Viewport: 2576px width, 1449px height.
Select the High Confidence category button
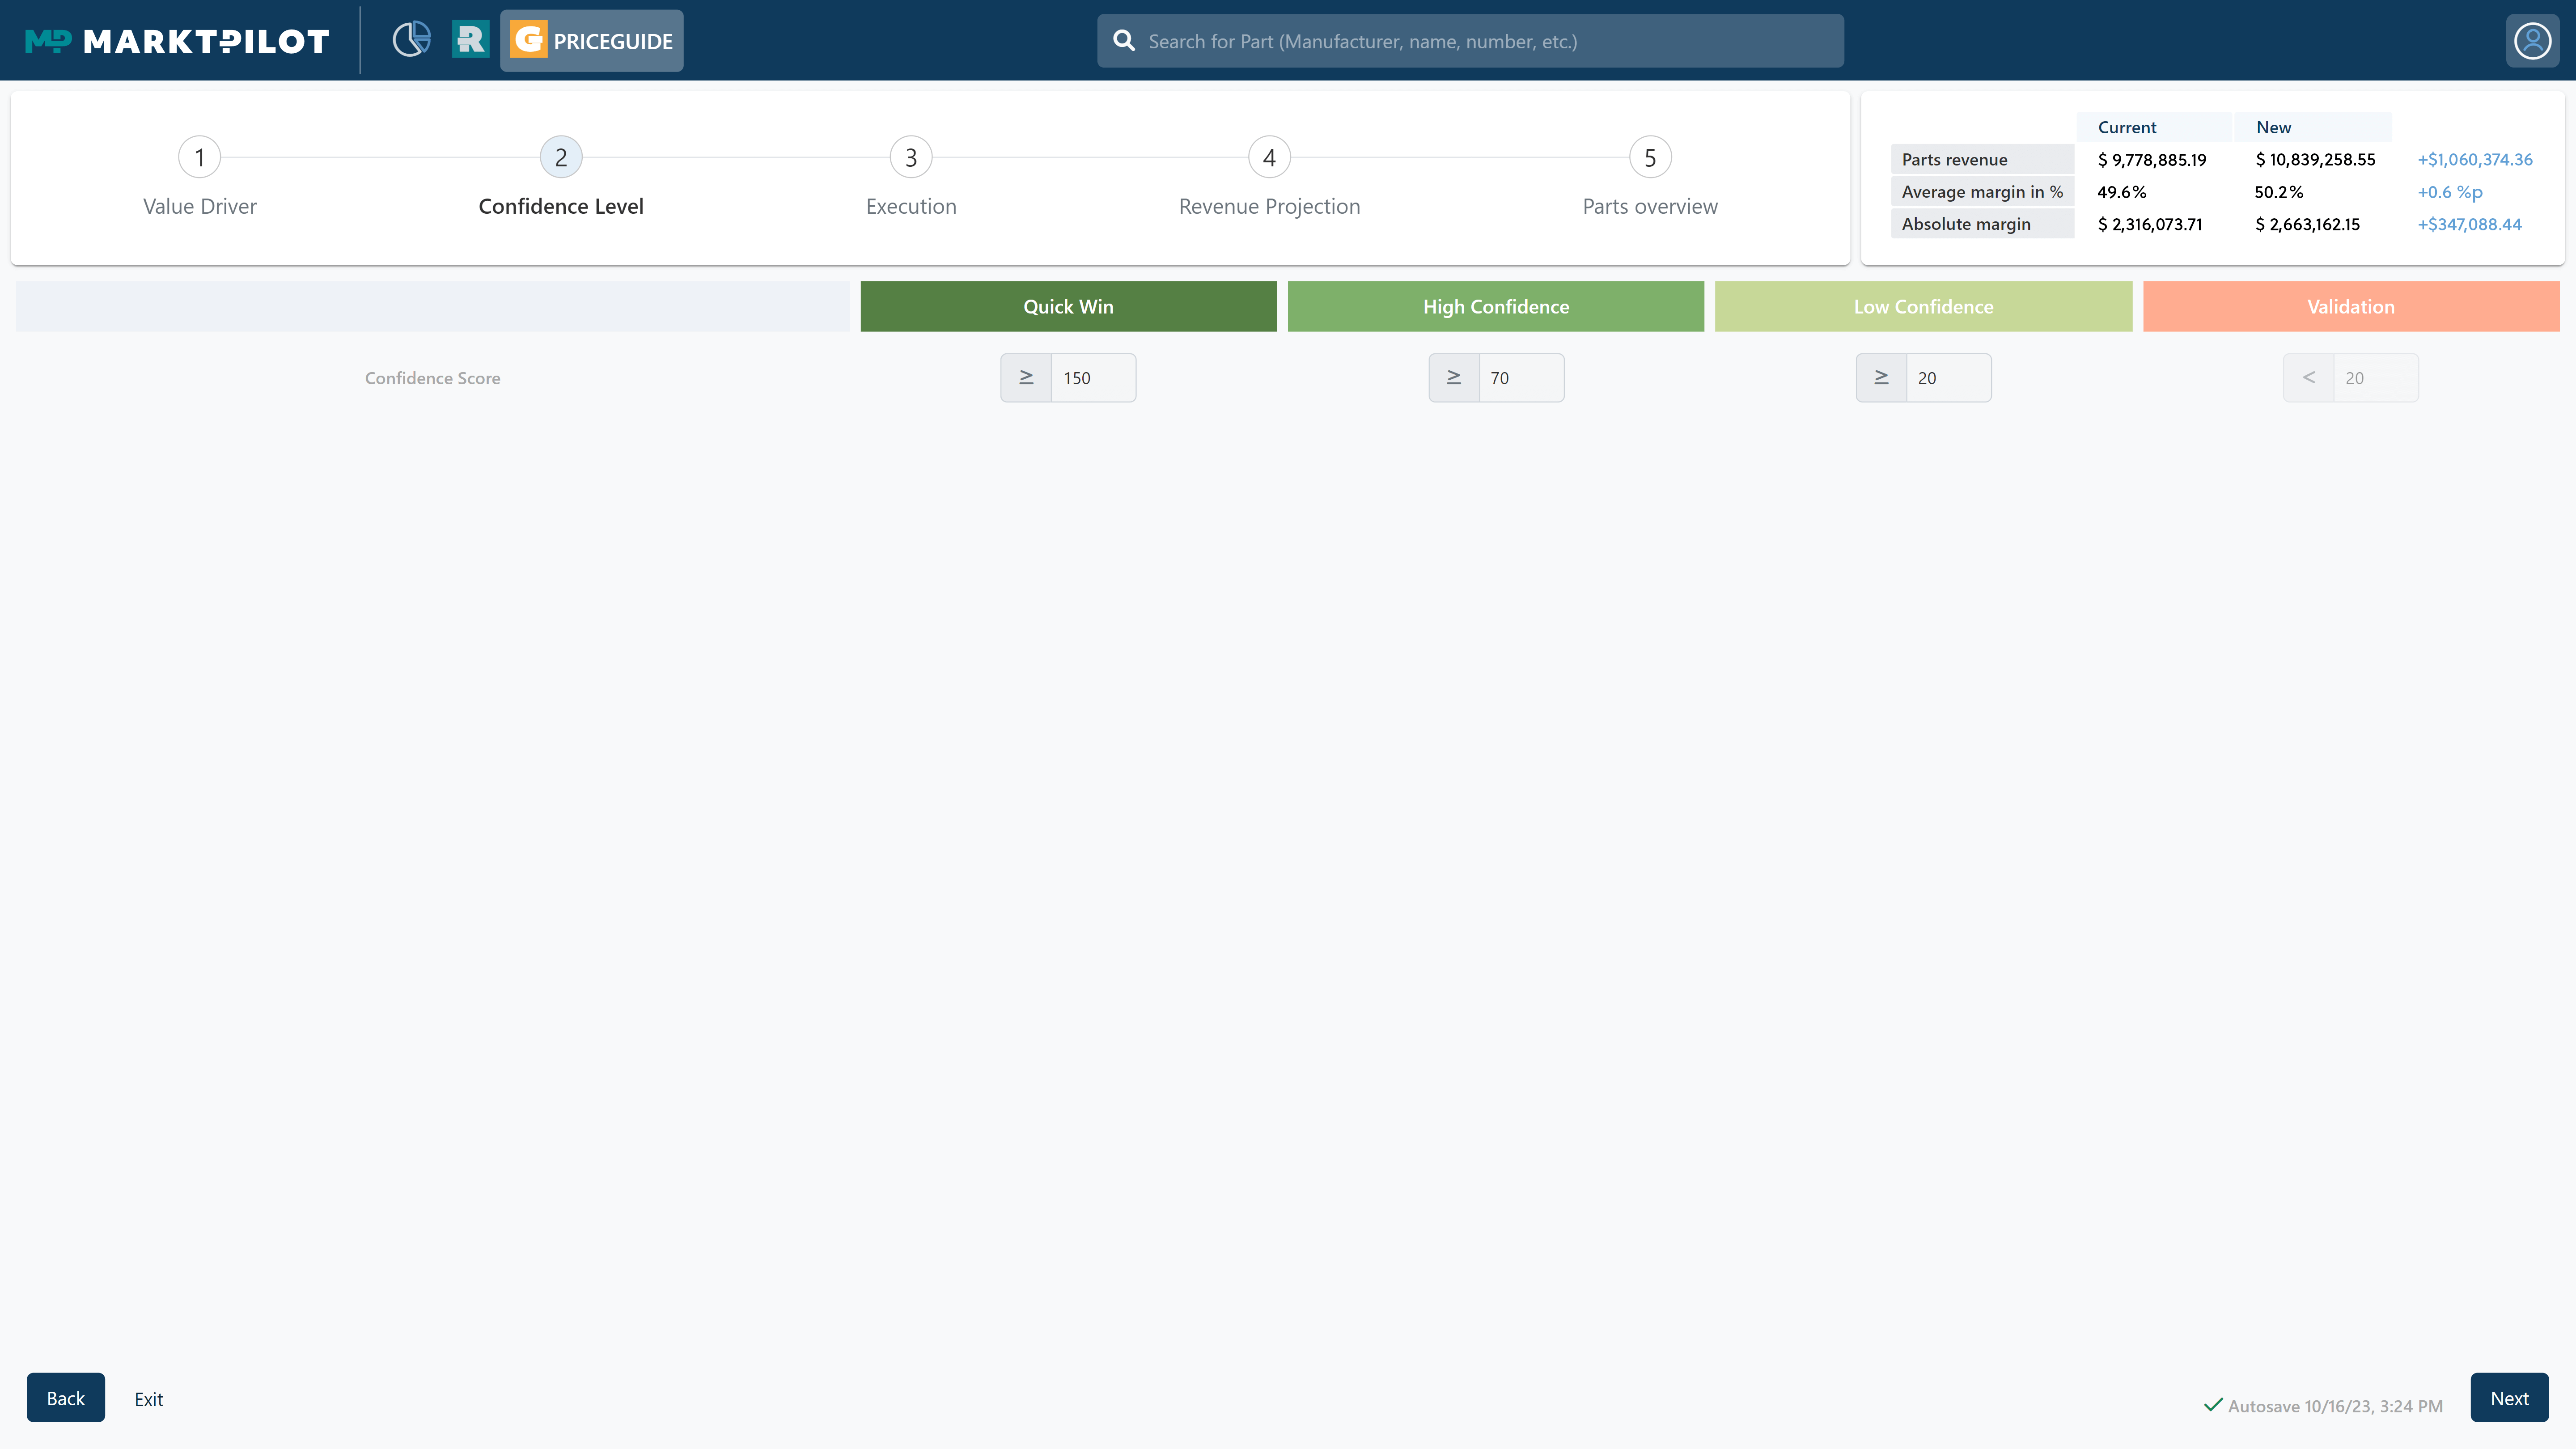tap(1495, 306)
